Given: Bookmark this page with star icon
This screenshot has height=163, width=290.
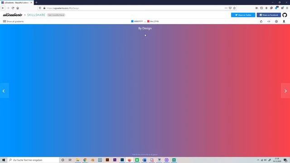Looking at the screenshot, I should click(x=234, y=8).
